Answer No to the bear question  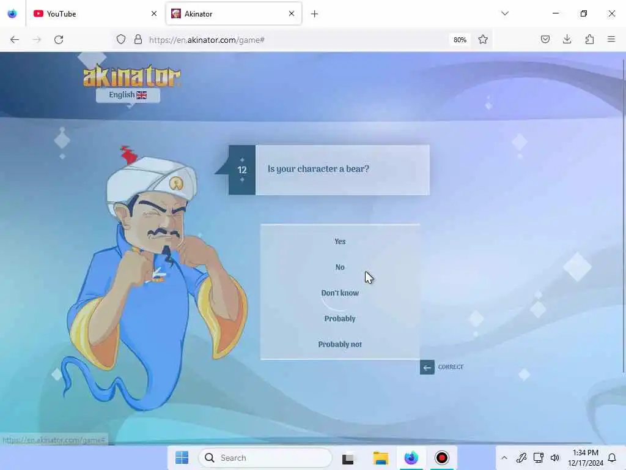[340, 267]
